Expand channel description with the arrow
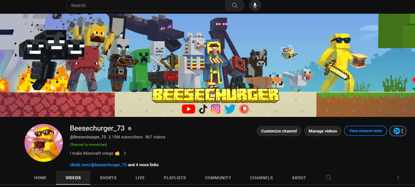 125,153
